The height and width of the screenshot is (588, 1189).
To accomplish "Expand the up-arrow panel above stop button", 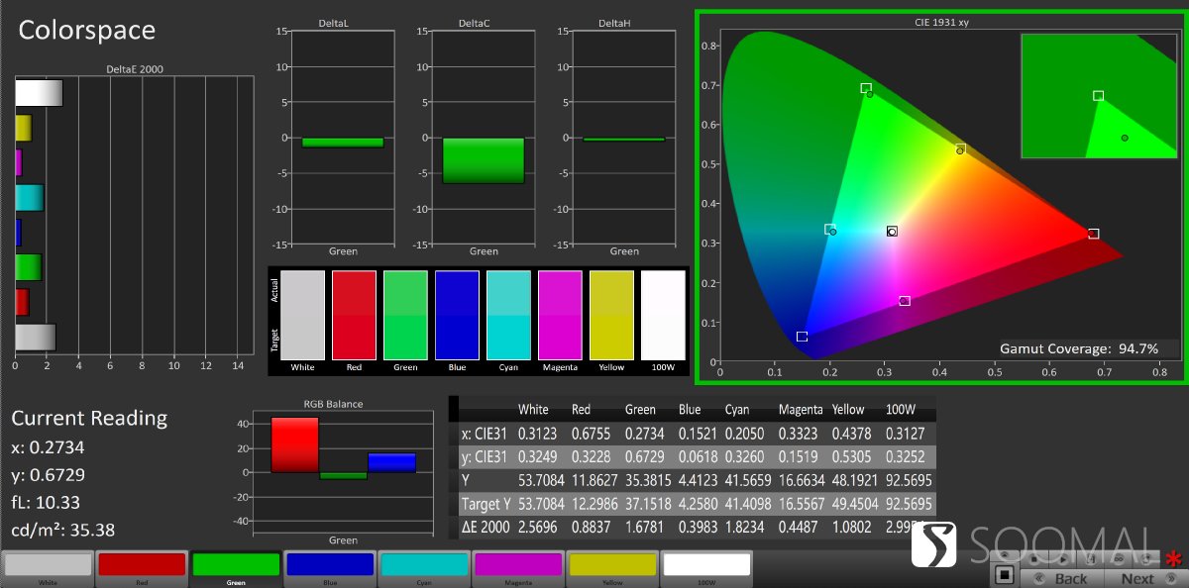I will [1004, 554].
